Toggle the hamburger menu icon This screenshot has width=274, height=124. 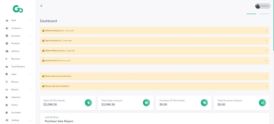(41, 6)
